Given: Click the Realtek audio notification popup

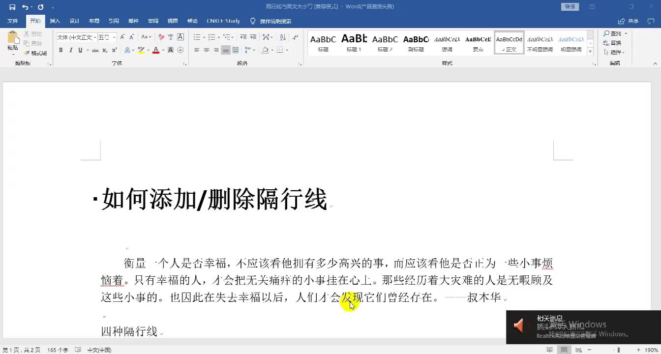Looking at the screenshot, I should (583, 327).
